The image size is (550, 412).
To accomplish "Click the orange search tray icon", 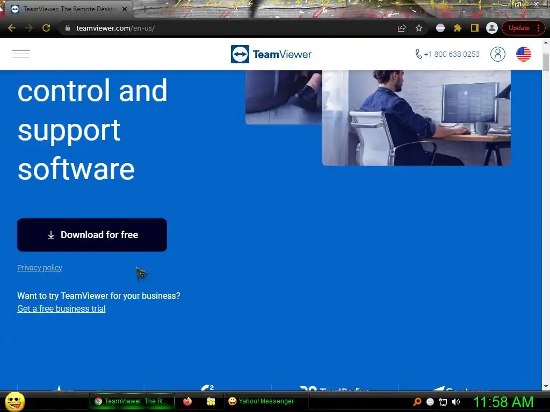I will [x=417, y=401].
